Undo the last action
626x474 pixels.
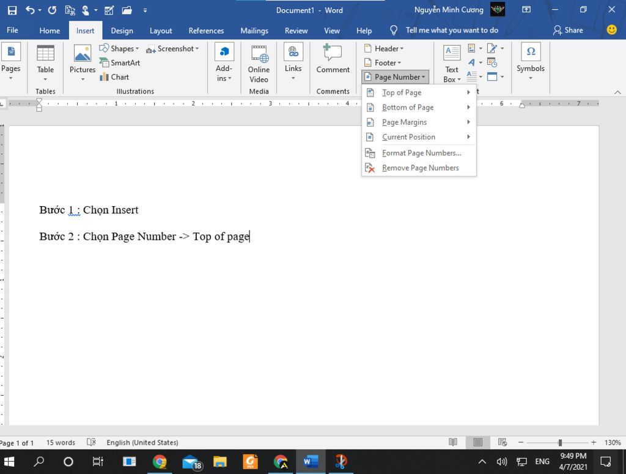[x=30, y=10]
